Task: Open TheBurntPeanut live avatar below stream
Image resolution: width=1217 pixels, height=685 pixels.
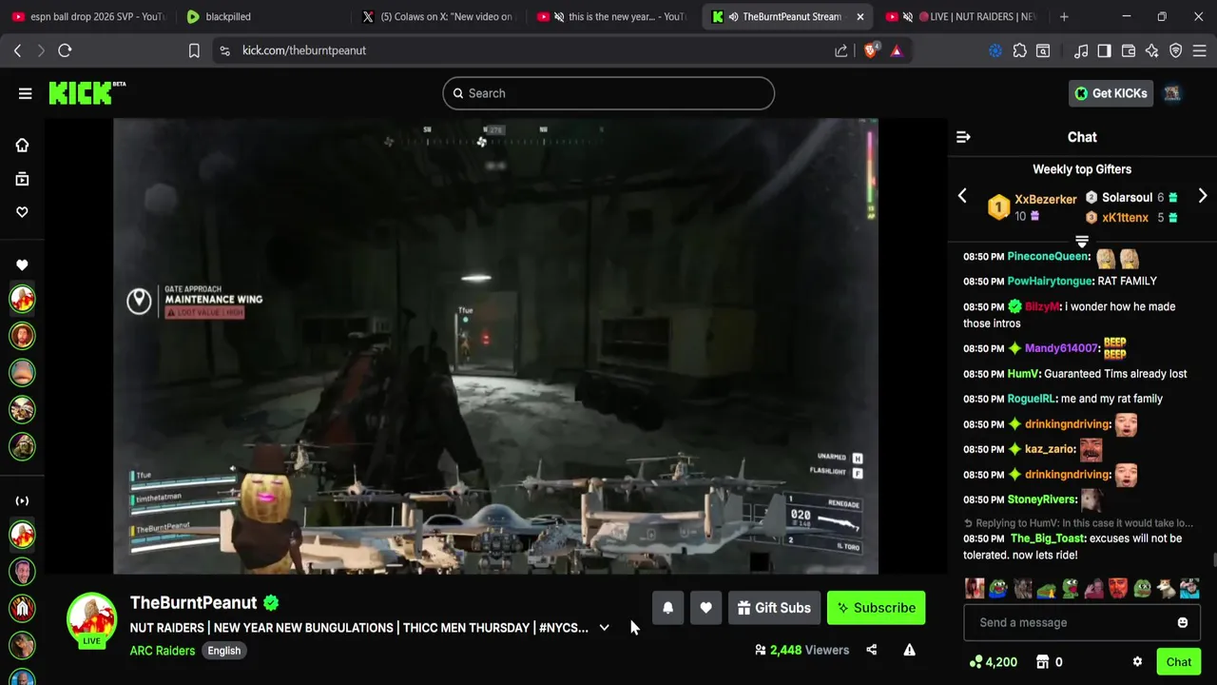Action: coord(91,619)
